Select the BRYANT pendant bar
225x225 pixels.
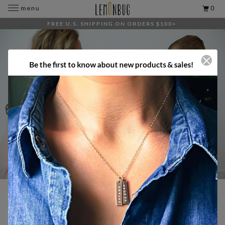pyautogui.click(x=119, y=193)
